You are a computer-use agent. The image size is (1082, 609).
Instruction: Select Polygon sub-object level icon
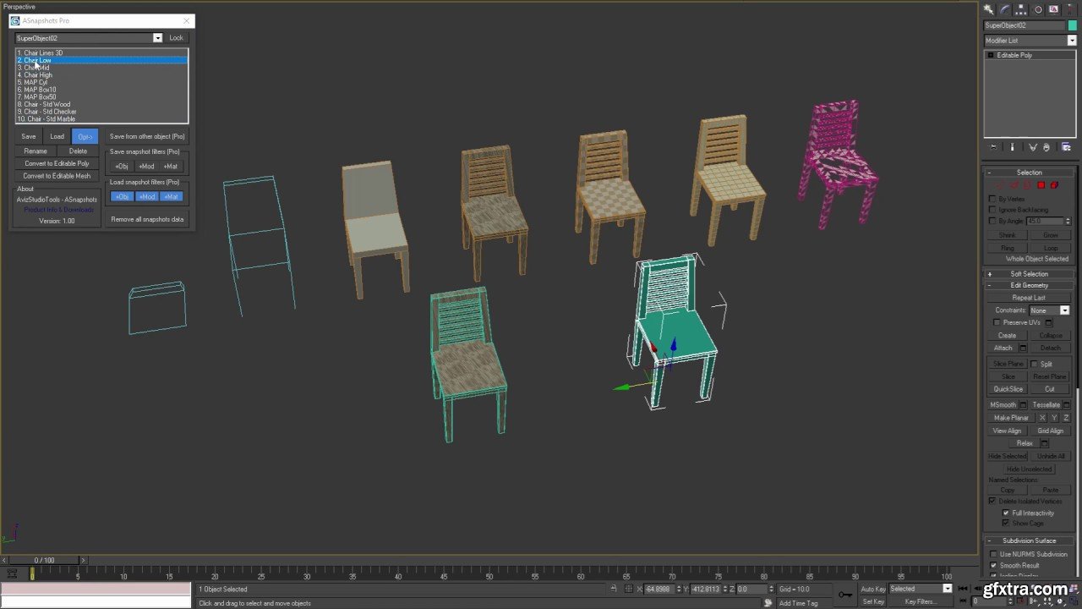[x=1041, y=185]
